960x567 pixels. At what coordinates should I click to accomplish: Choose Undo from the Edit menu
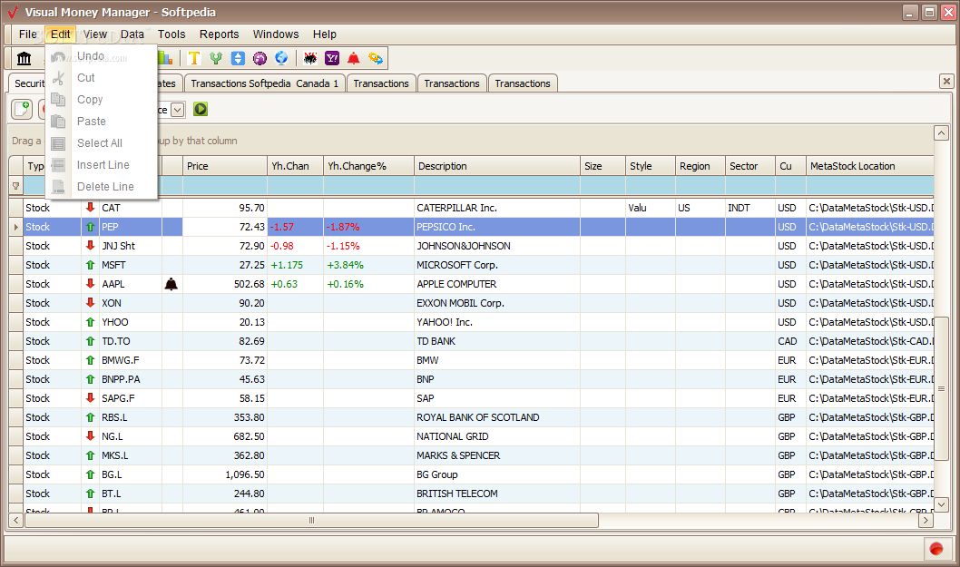tap(102, 56)
